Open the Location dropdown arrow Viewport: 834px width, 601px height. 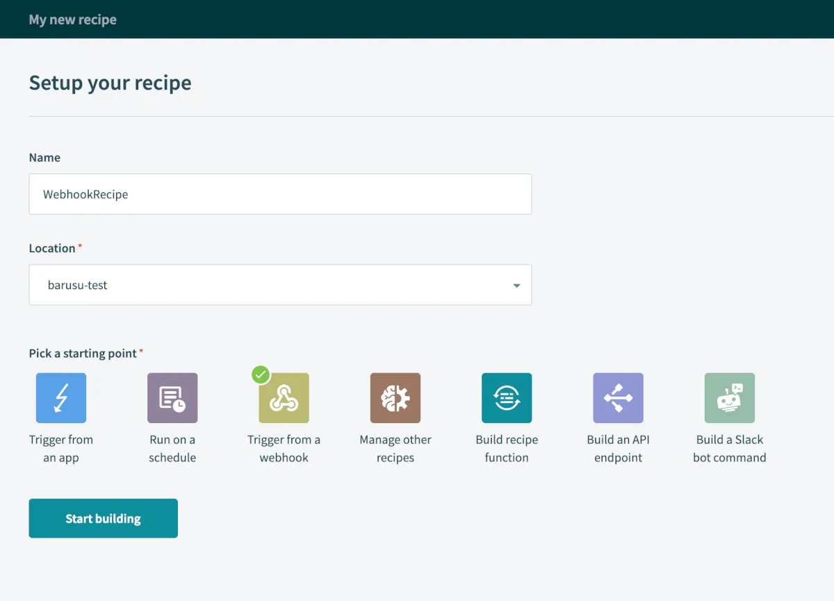click(x=516, y=286)
